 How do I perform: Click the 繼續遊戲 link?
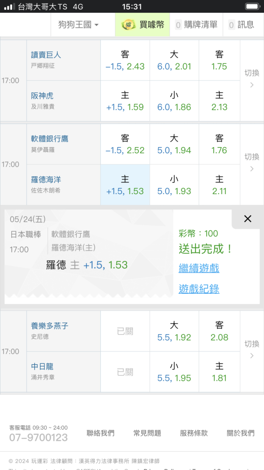click(x=199, y=268)
